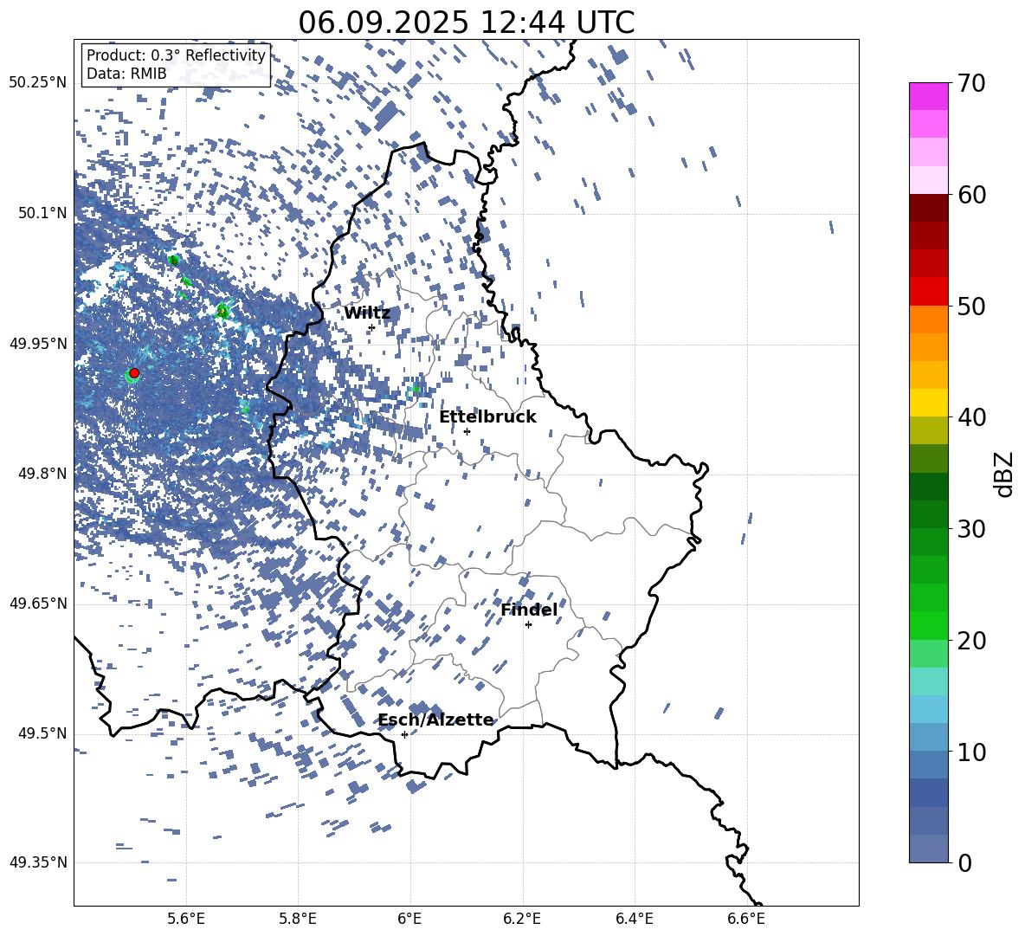Click the Findel location cross marker
The width and height of the screenshot is (1025, 936).
pyautogui.click(x=528, y=625)
